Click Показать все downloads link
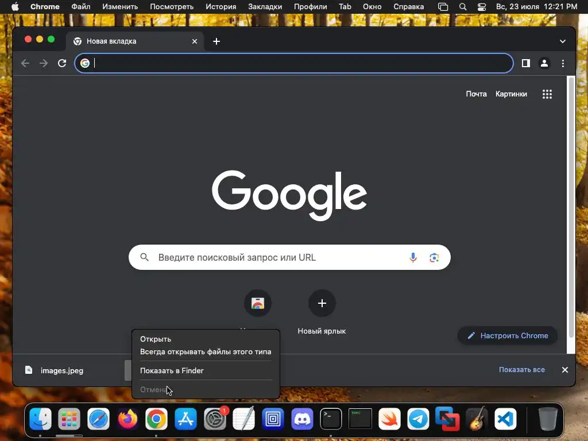 [x=521, y=370]
